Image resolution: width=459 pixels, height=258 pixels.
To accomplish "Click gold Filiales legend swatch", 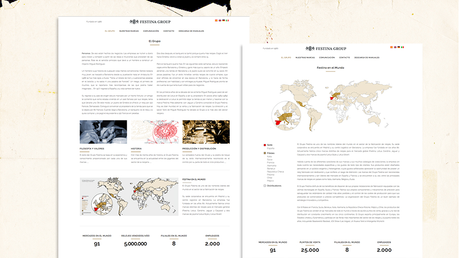I will click(265, 153).
